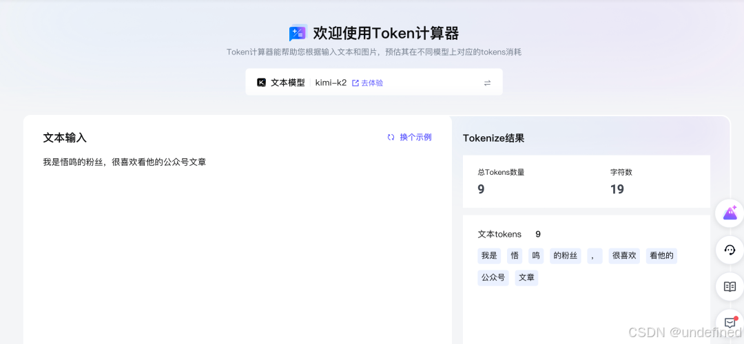744x344 pixels.
Task: Click the Token calculator logo icon
Action: [x=298, y=33]
